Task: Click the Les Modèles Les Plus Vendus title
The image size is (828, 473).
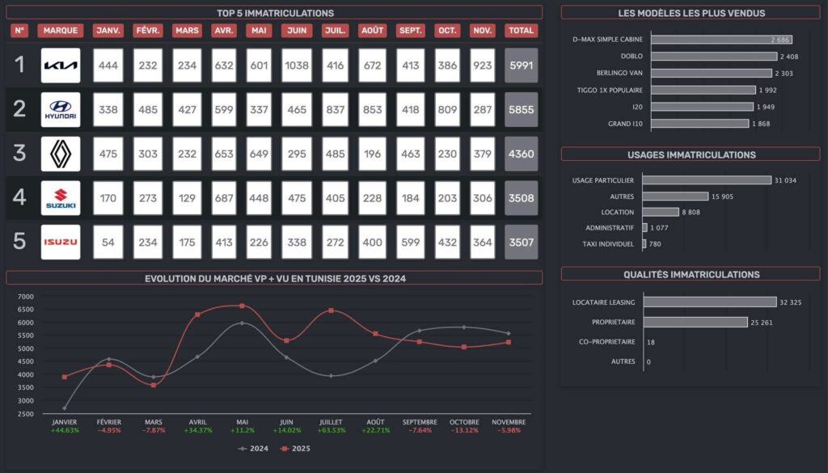Action: tap(691, 13)
